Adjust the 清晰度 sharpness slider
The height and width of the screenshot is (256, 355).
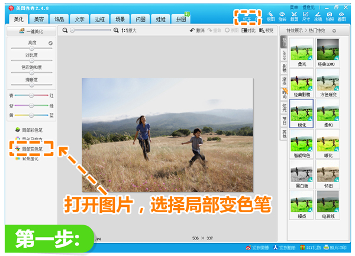pos(32,85)
